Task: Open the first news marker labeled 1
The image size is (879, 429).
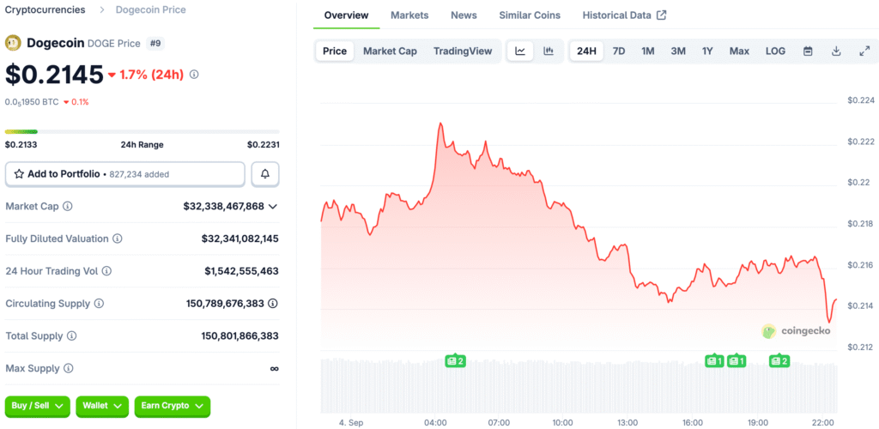Action: pos(714,361)
